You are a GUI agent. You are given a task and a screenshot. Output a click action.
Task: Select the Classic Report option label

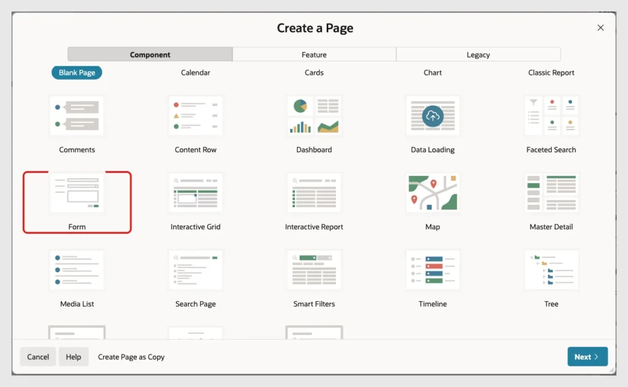(x=551, y=72)
